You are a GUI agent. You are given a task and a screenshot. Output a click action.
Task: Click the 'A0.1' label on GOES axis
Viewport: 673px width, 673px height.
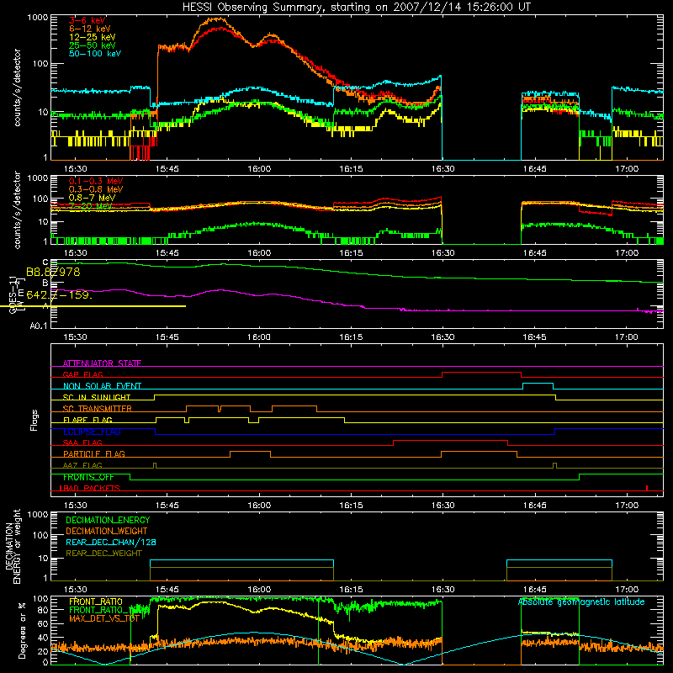point(39,326)
